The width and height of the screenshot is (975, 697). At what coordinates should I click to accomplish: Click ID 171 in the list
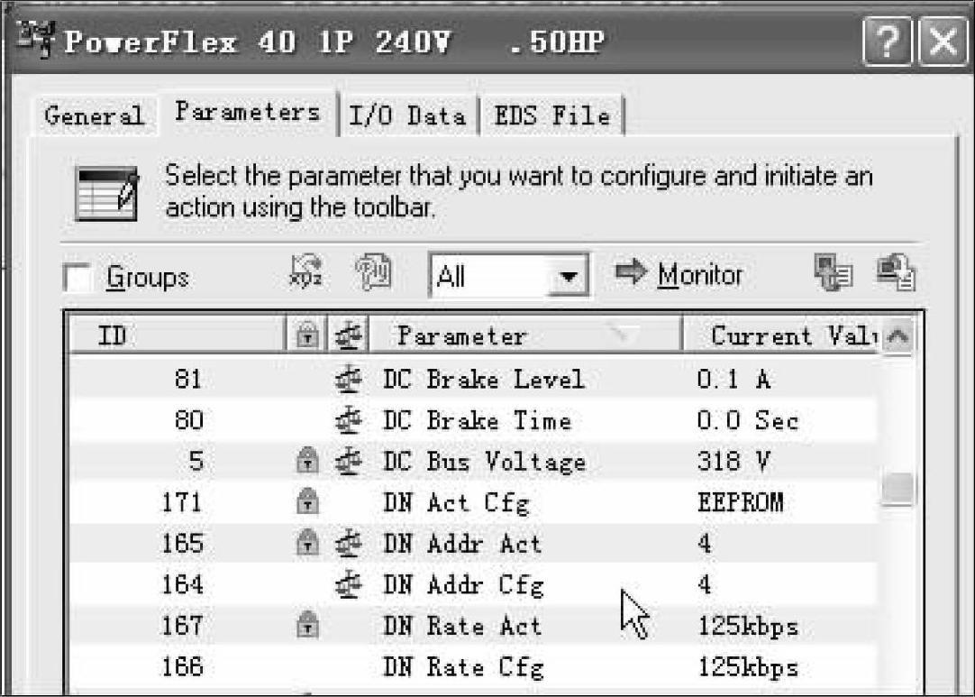(x=182, y=502)
